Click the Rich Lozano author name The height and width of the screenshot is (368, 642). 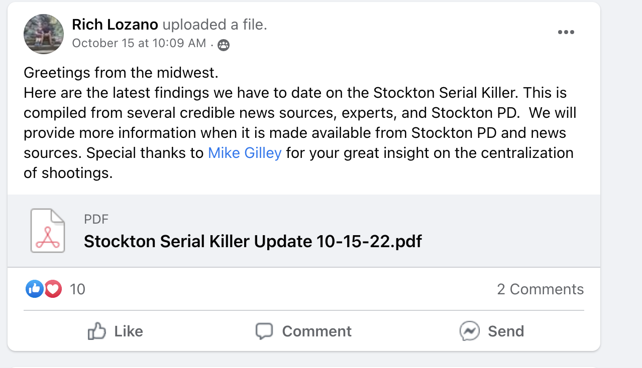click(x=115, y=24)
